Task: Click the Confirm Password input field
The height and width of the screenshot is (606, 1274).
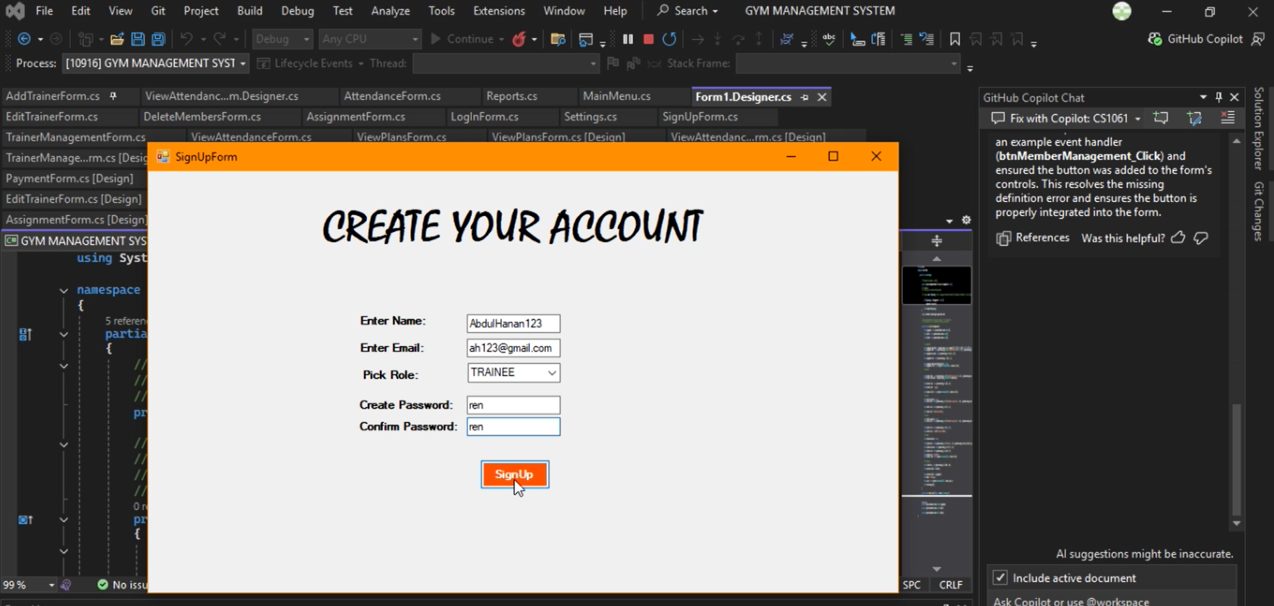Action: click(513, 427)
